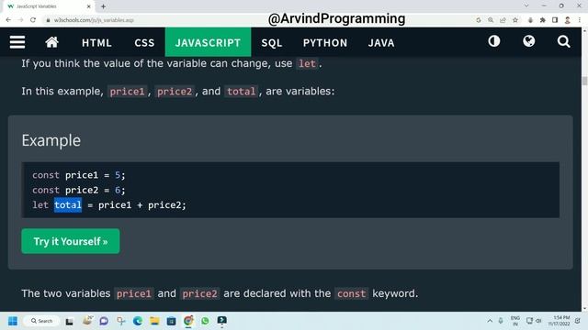Click the scrollbar down arrow
The width and height of the screenshot is (588, 330).
click(x=584, y=309)
